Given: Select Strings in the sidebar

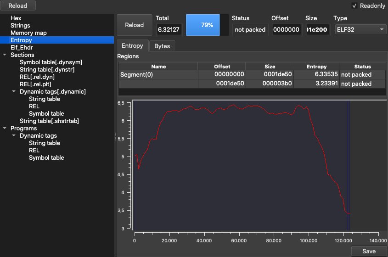Looking at the screenshot, I should tap(20, 26).
